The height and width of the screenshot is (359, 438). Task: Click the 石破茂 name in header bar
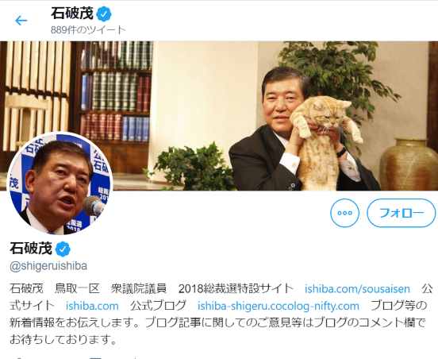coord(72,14)
